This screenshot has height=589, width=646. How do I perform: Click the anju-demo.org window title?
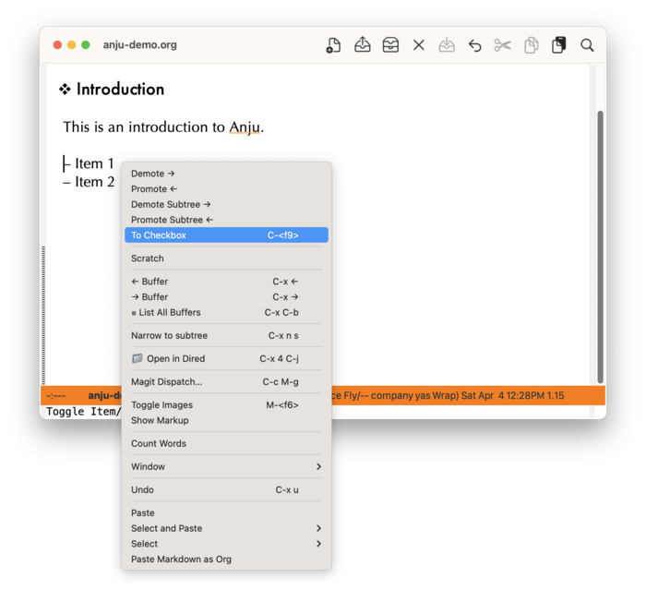click(139, 44)
